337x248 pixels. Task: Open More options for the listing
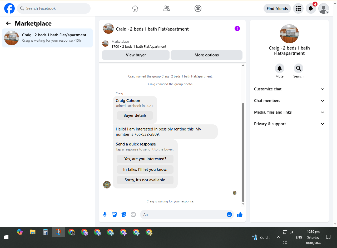tap(207, 55)
